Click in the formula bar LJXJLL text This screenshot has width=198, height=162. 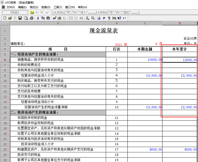click(x=96, y=12)
